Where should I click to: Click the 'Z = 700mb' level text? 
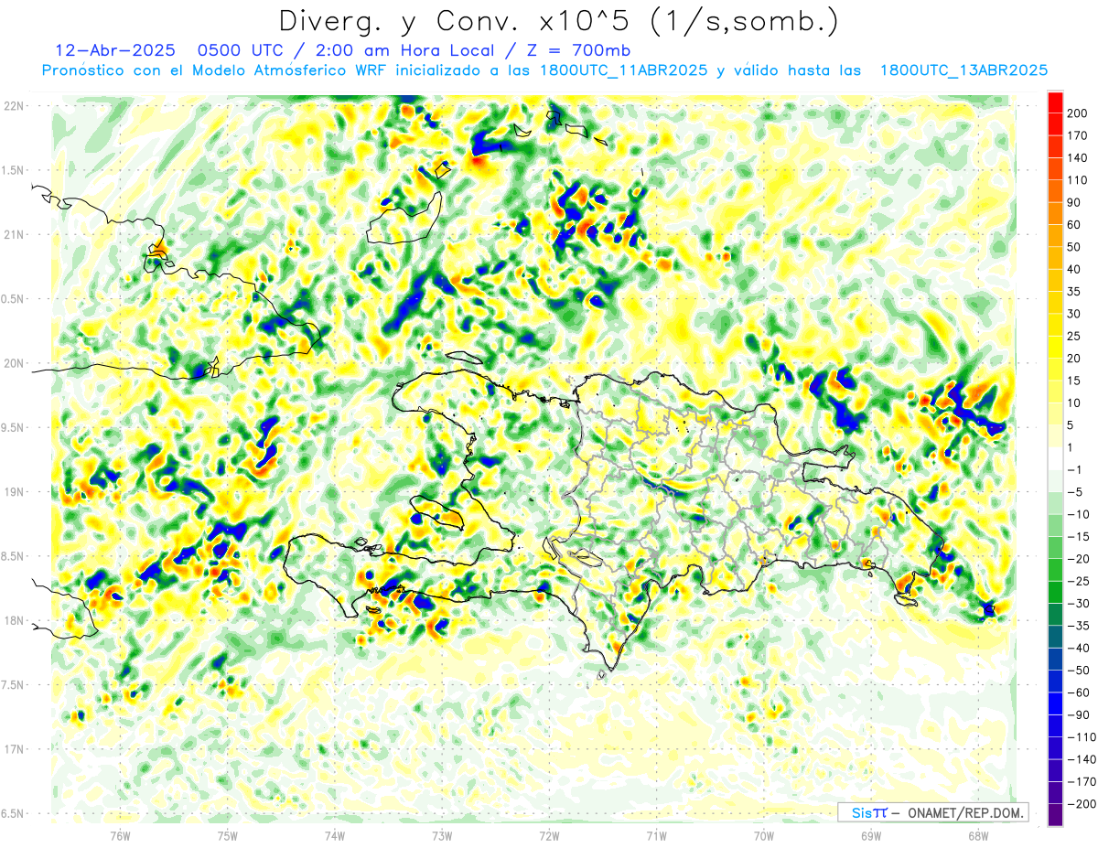(579, 49)
